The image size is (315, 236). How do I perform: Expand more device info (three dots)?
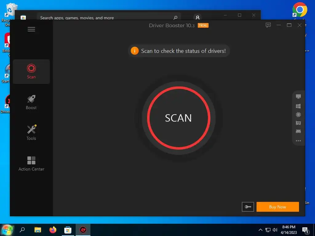tap(298, 141)
